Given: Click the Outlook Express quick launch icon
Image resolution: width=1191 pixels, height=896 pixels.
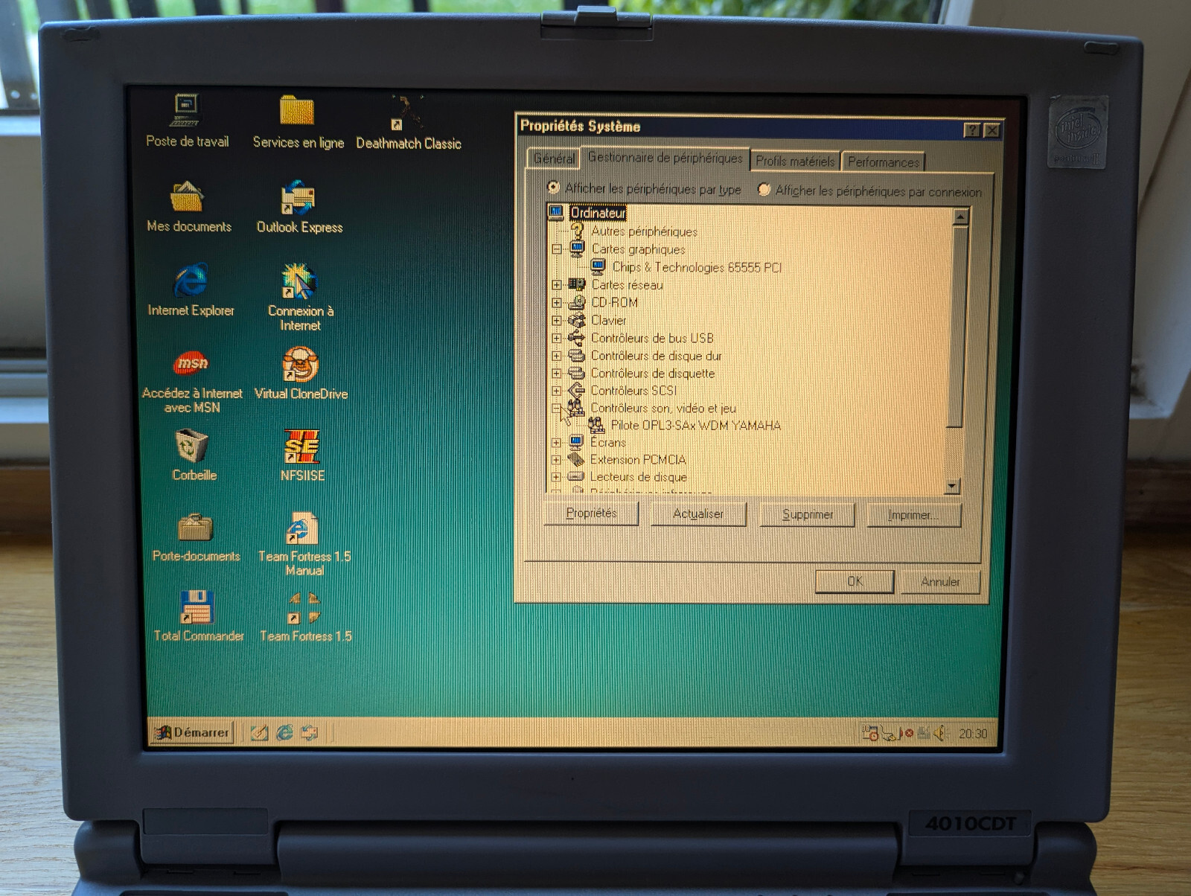Looking at the screenshot, I should (x=309, y=733).
